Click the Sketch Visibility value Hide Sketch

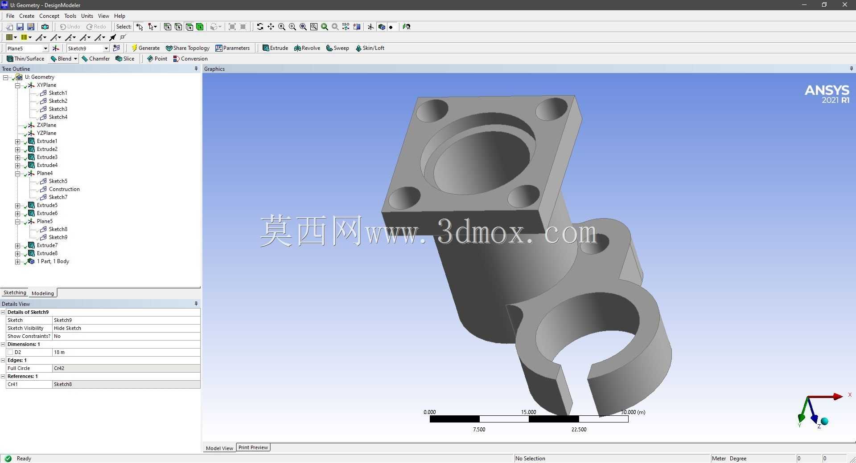pyautogui.click(x=126, y=328)
